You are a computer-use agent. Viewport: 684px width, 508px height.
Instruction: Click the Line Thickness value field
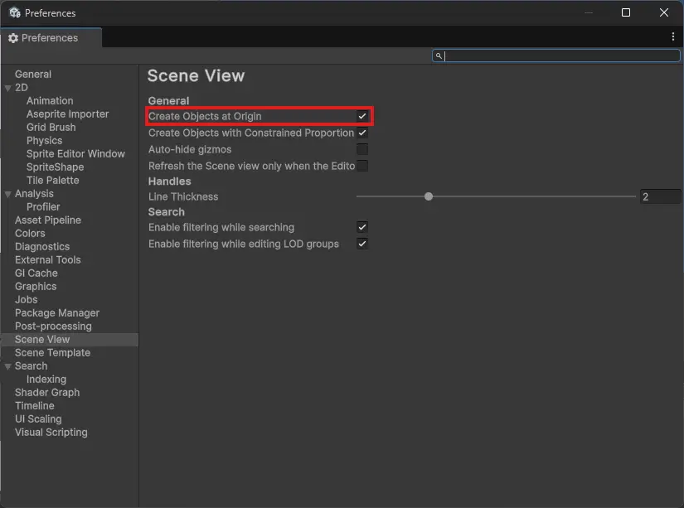[660, 196]
